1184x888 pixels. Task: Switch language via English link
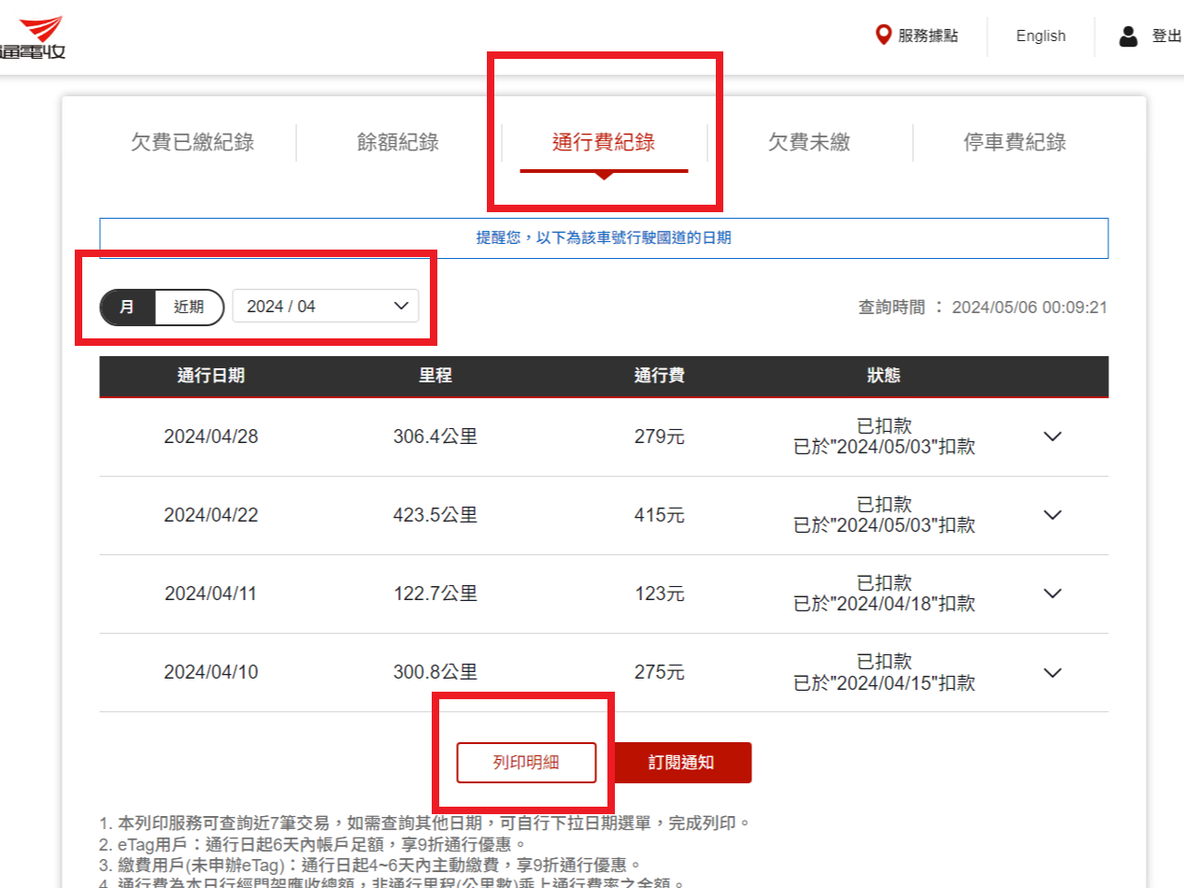1041,36
